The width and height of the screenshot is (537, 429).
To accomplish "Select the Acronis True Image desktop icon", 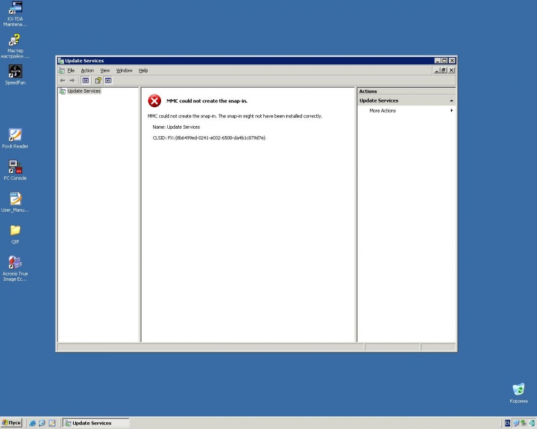I will click(15, 263).
